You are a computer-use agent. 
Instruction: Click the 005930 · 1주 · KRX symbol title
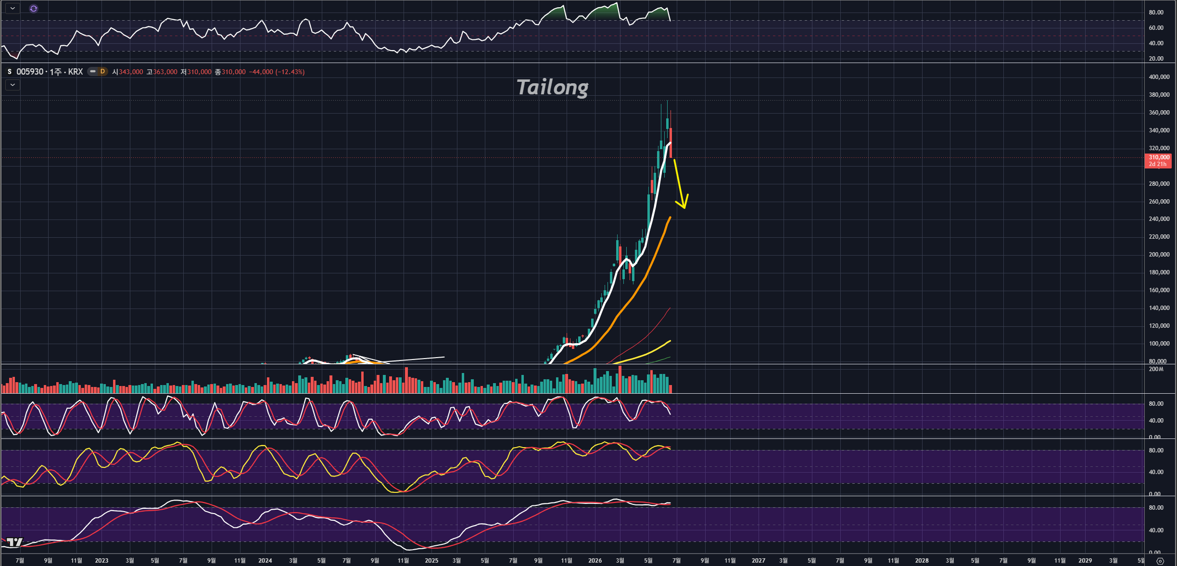tap(50, 72)
